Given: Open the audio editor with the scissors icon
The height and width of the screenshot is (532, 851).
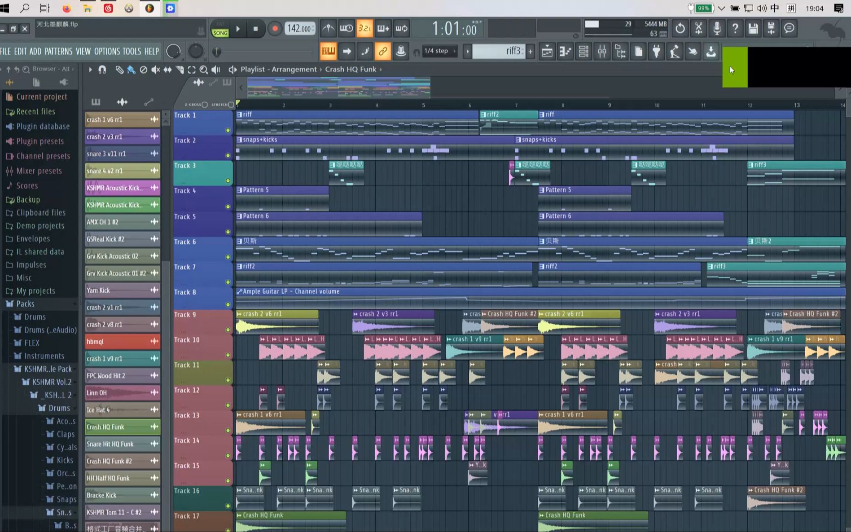Looking at the screenshot, I should tap(698, 29).
